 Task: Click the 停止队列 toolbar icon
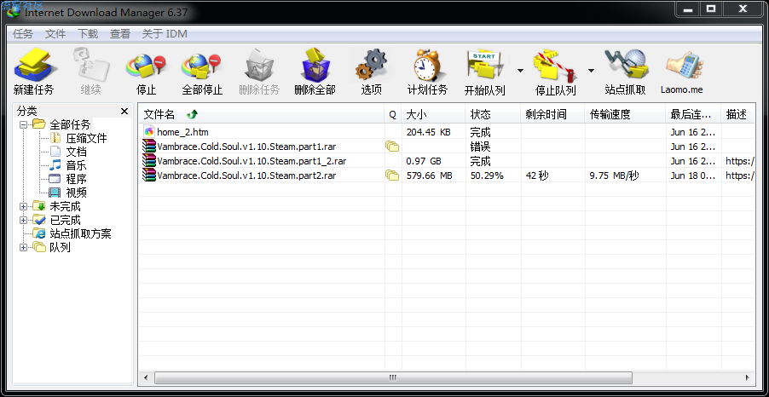coord(555,66)
